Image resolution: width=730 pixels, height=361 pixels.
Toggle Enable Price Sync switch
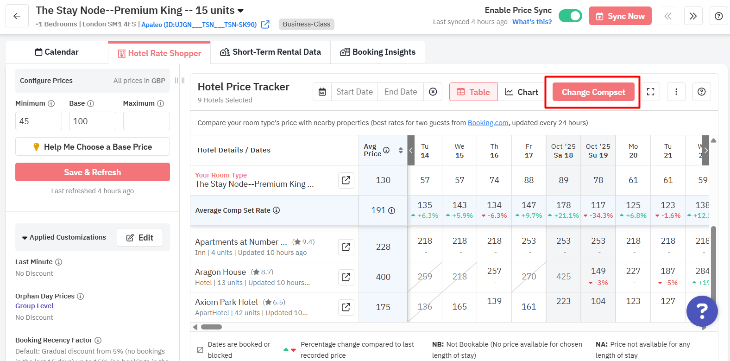pyautogui.click(x=570, y=16)
